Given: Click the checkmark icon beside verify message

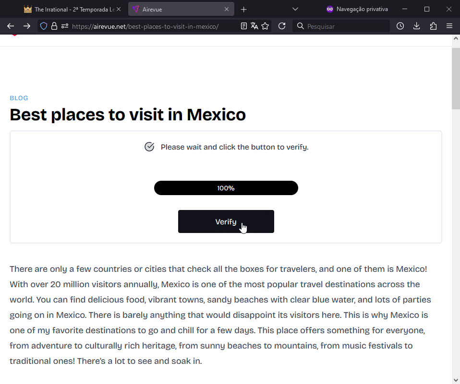Looking at the screenshot, I should coord(149,147).
